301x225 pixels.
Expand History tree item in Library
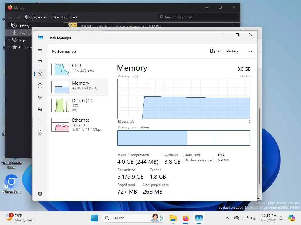pyautogui.click(x=9, y=26)
